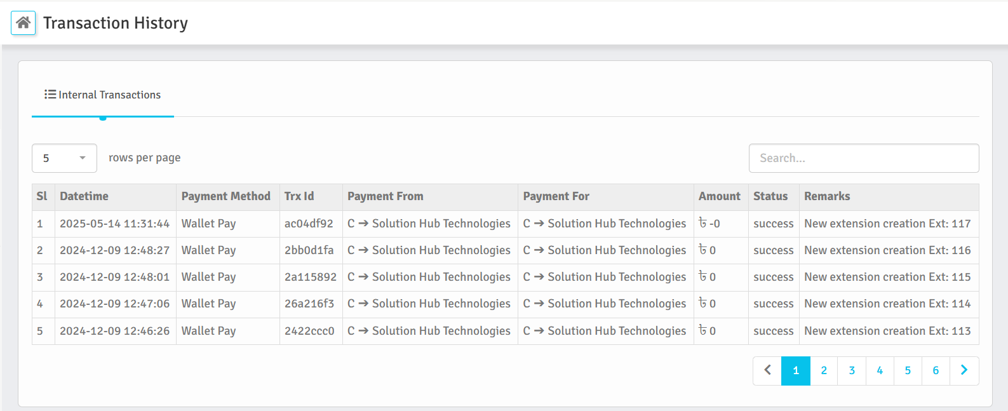Jump to pagination page 2
The image size is (1008, 411).
(x=824, y=370)
